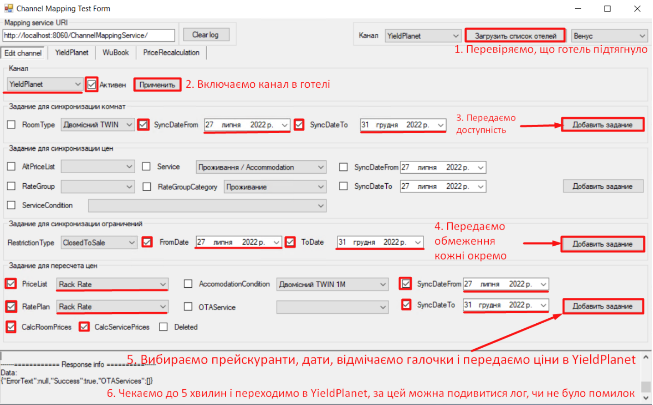Check the Deleted checkbox

tap(163, 327)
